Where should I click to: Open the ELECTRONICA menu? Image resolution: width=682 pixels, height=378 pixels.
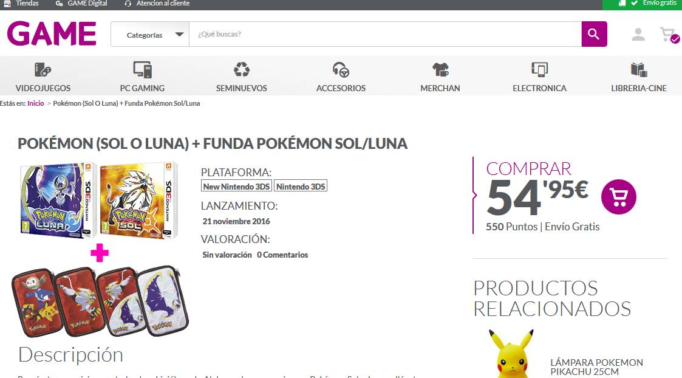click(x=539, y=88)
